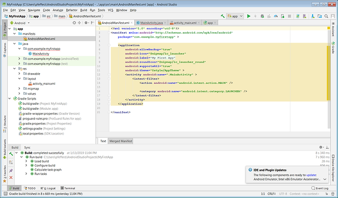This screenshot has width=338, height=198.
Task: Close the Build panel with red X
Action: 11,177
